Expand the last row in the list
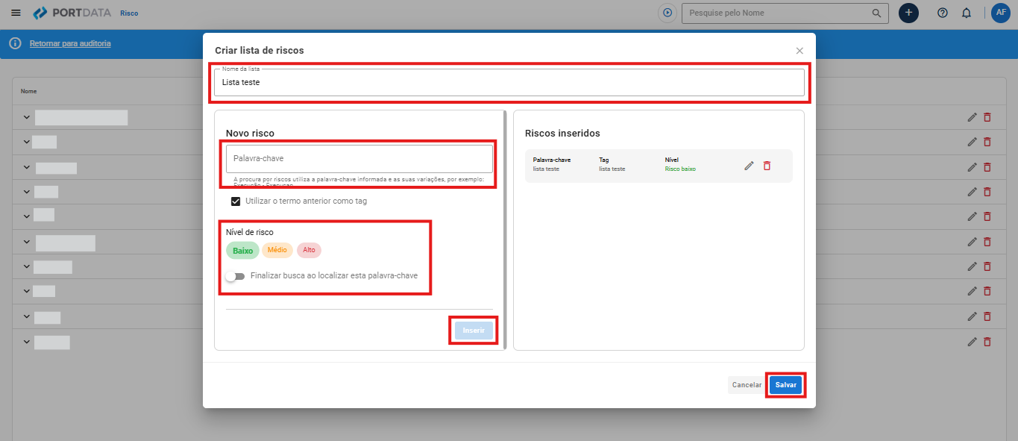Screen dimensions: 1018x441 tap(27, 342)
